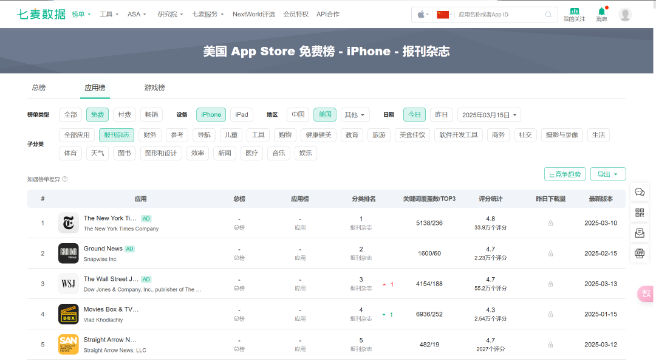Click the Movies Box app icon
The height and width of the screenshot is (361, 656).
point(68,314)
